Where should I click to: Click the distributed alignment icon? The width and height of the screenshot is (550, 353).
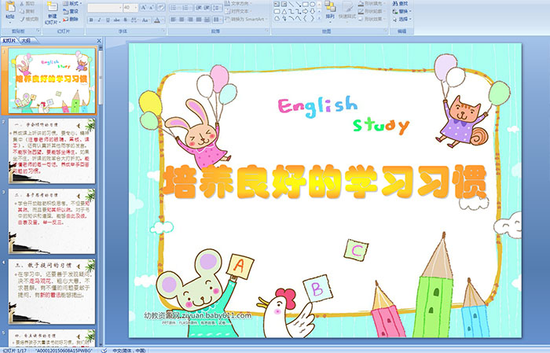[x=207, y=20]
